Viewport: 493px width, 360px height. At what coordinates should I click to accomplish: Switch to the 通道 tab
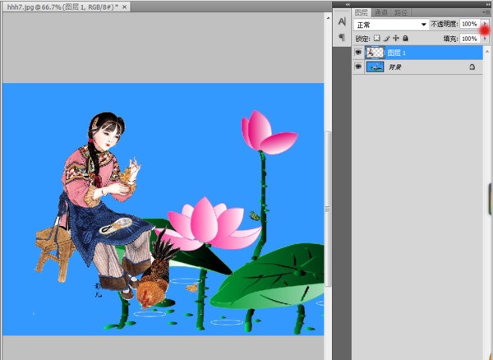click(380, 12)
